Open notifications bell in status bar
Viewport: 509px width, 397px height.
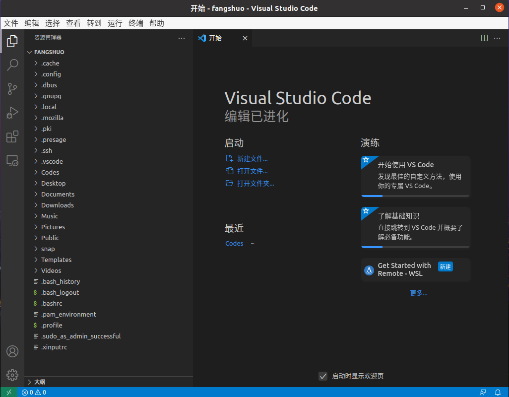(498, 393)
